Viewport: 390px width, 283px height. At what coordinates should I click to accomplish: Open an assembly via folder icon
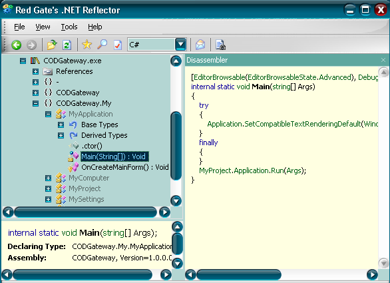tap(52, 45)
